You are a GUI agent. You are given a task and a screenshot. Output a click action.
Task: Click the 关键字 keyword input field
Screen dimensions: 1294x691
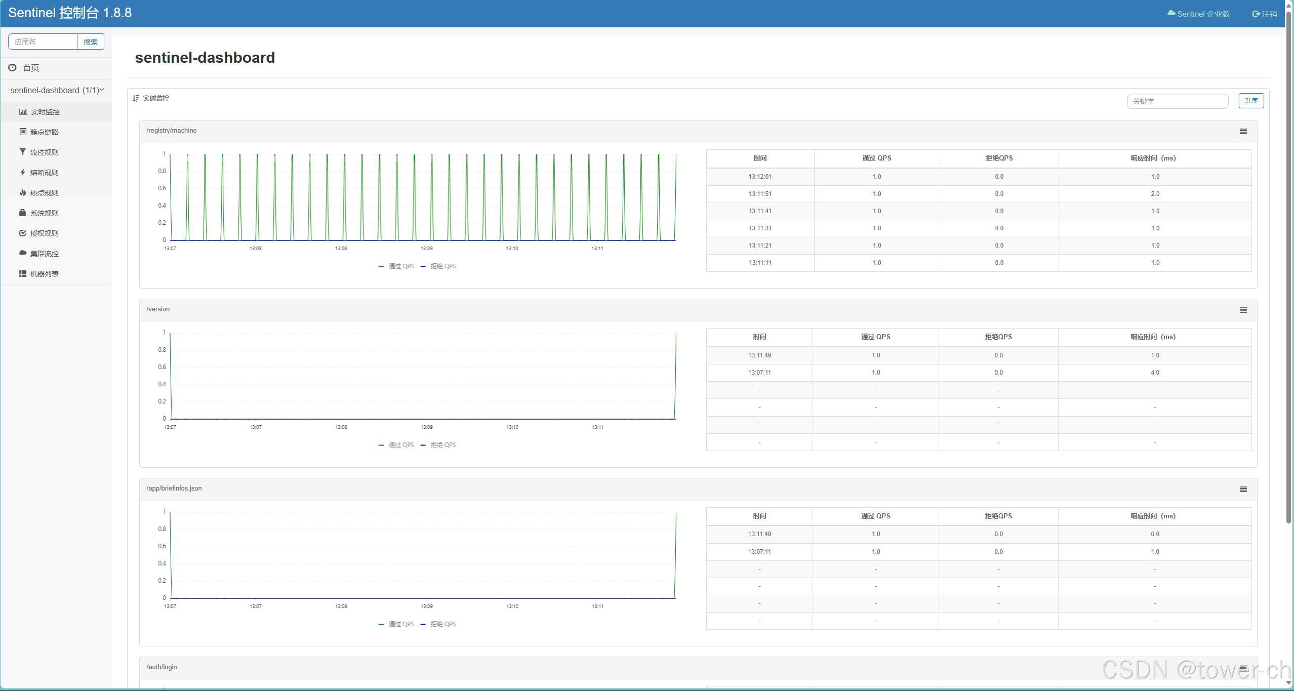[x=1178, y=101]
